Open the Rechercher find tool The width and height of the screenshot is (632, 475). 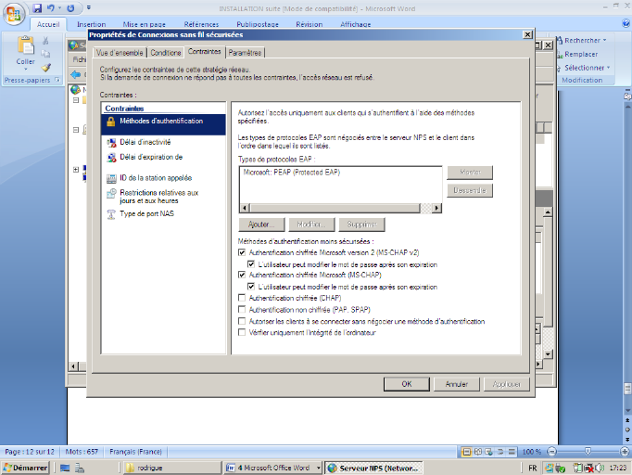[x=581, y=41]
